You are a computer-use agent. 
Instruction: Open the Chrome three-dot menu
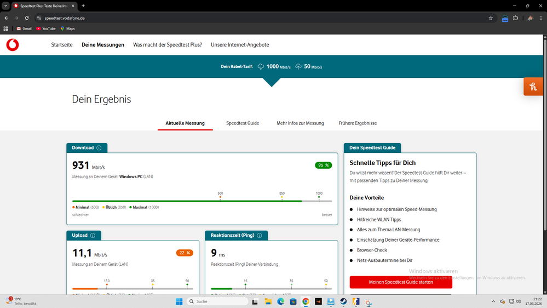tap(541, 18)
